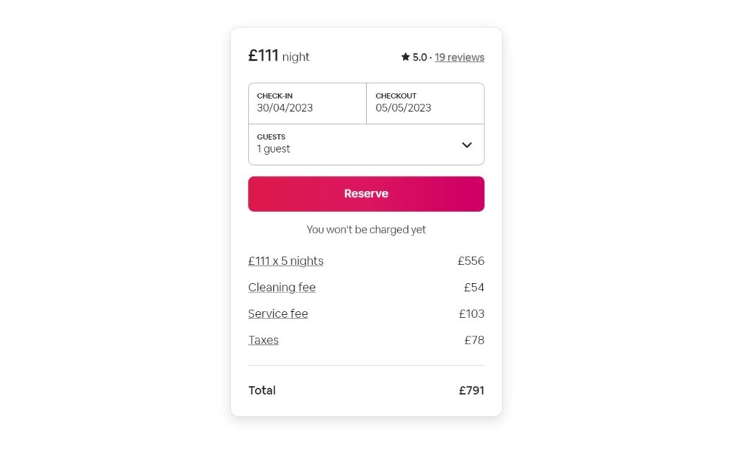The width and height of the screenshot is (738, 456).
Task: Click the £103 service fee amount
Action: pos(473,313)
